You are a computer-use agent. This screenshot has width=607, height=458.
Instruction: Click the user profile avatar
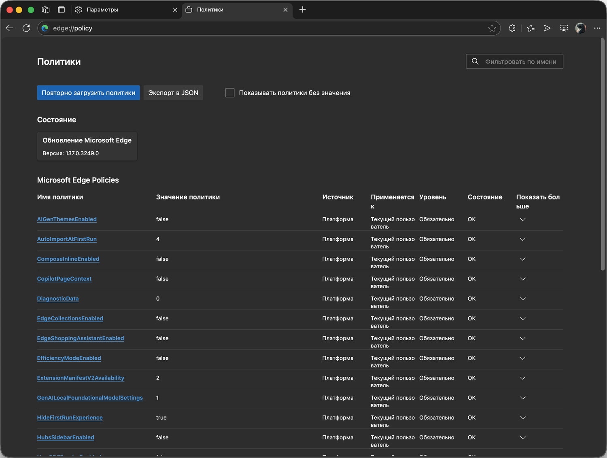coord(580,28)
